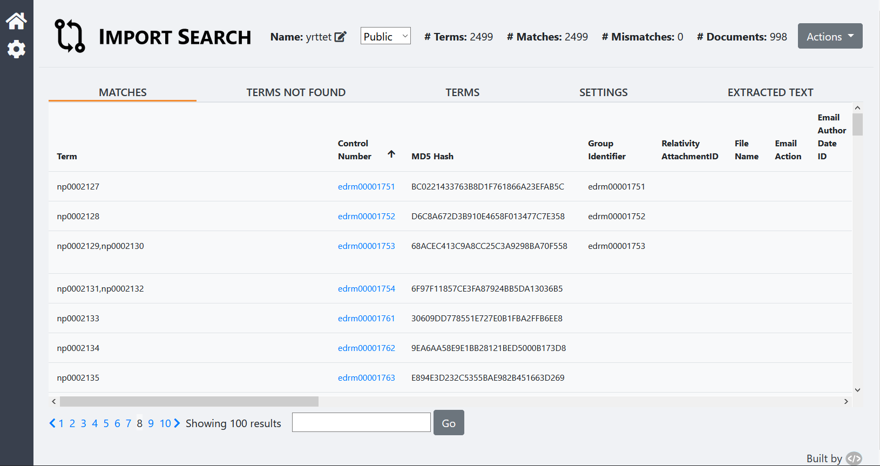Expand the Actions dropdown menu
The width and height of the screenshot is (880, 466).
coord(830,36)
